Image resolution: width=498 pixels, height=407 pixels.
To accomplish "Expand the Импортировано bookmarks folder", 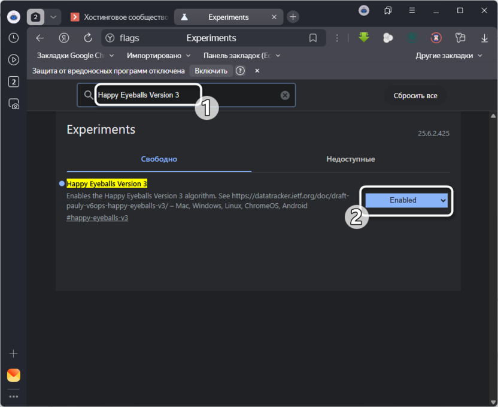I will [159, 56].
